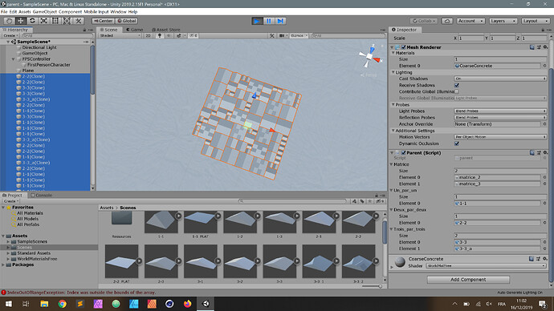
Task: Select the Rotate tool in toolbar
Action: tap(32, 21)
